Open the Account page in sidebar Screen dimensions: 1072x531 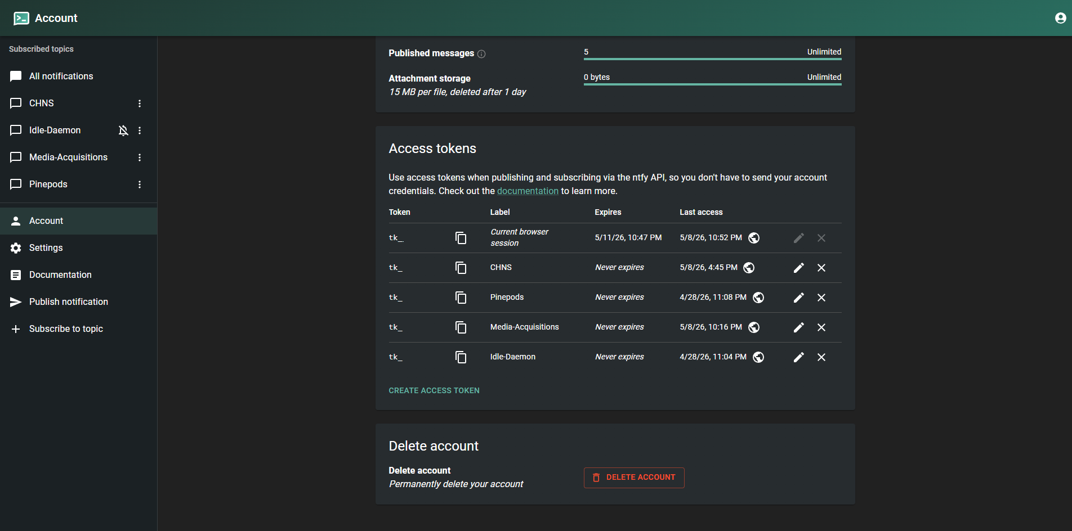coord(78,221)
